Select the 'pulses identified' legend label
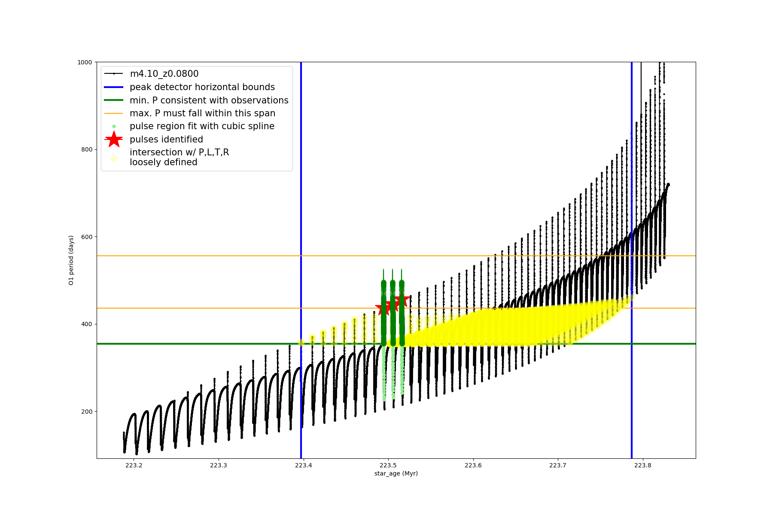 [x=166, y=139]
